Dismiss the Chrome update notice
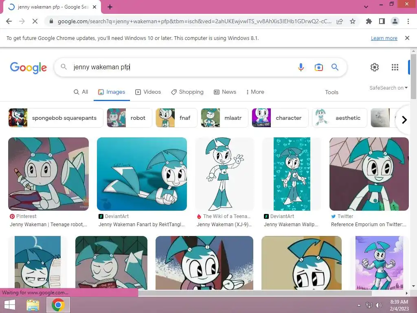The image size is (417, 313). click(x=407, y=38)
